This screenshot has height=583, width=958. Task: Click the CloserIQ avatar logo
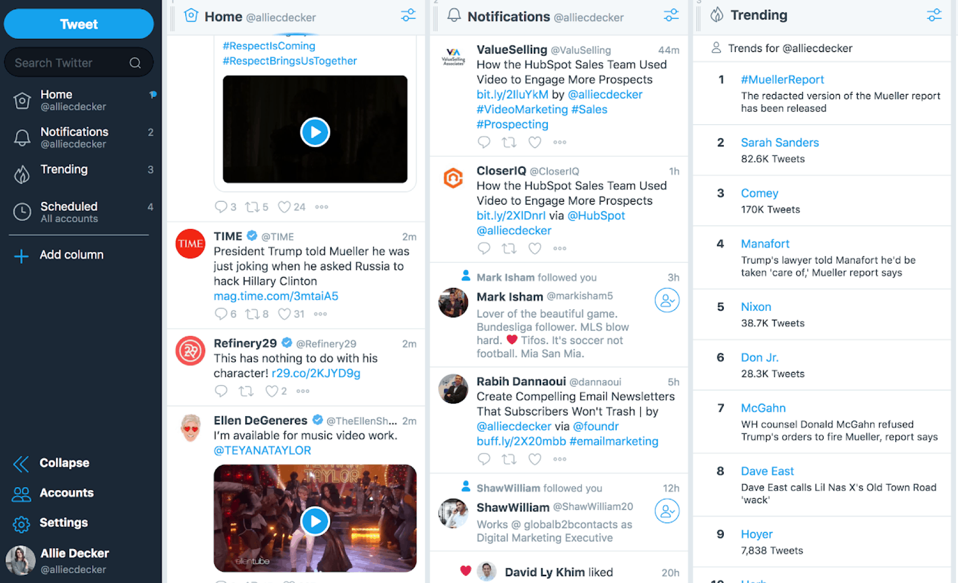pos(453,178)
